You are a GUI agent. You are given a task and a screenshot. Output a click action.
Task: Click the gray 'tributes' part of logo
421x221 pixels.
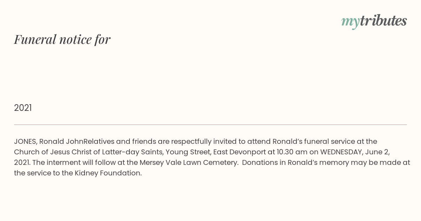click(383, 21)
